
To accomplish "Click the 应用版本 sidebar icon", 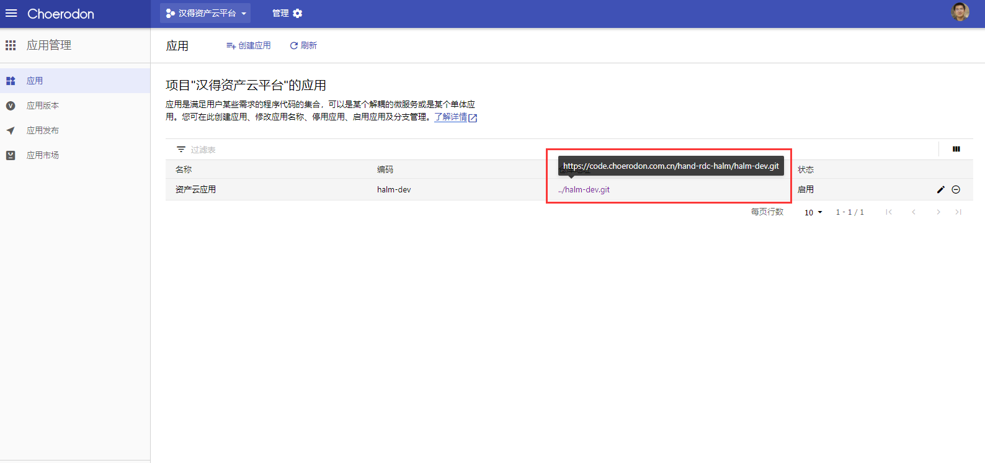I will (11, 106).
